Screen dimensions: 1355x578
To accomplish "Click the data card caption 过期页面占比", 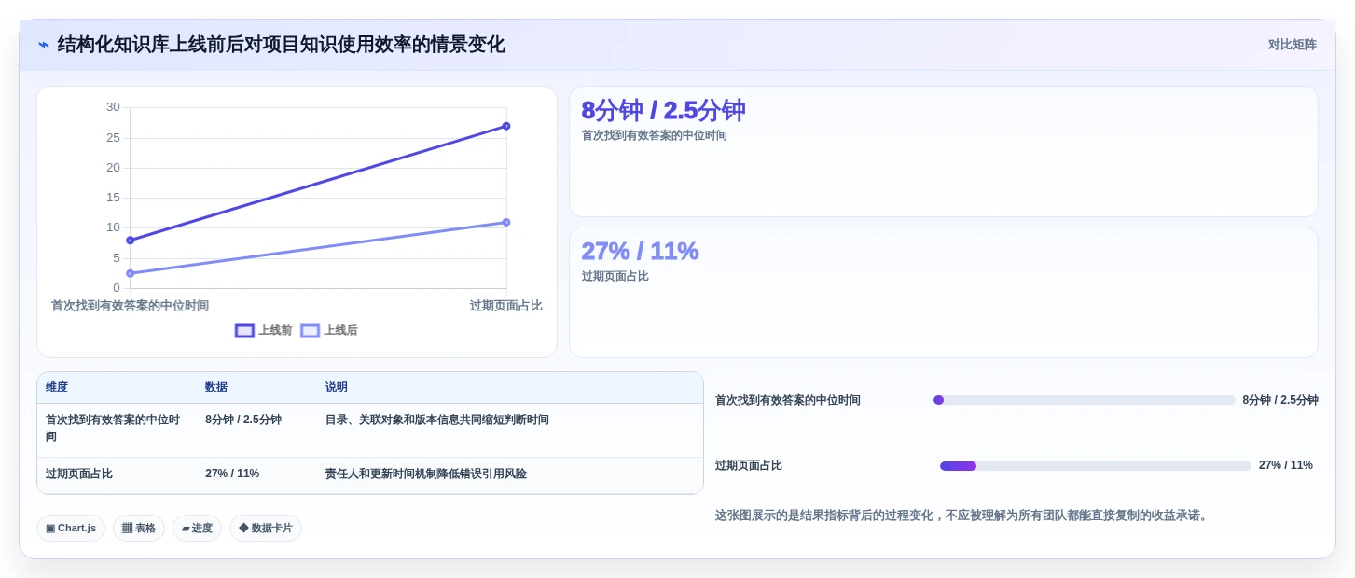I will point(615,277).
